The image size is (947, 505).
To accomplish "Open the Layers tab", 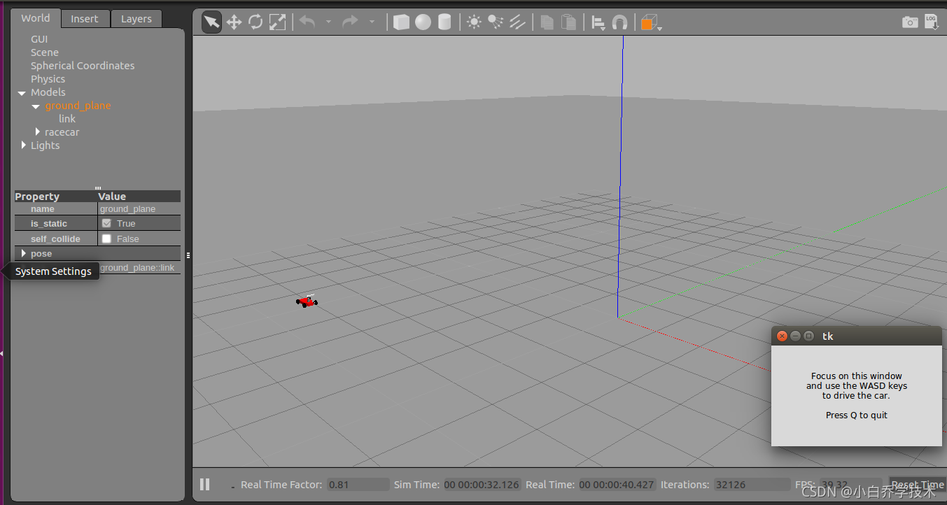I will [x=136, y=19].
